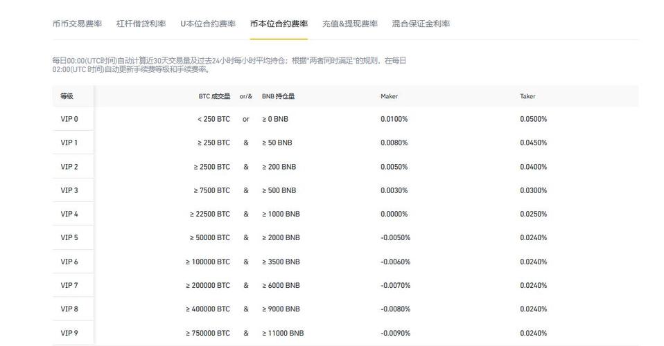
Task: Click the fee update rule description text
Action: (229, 65)
